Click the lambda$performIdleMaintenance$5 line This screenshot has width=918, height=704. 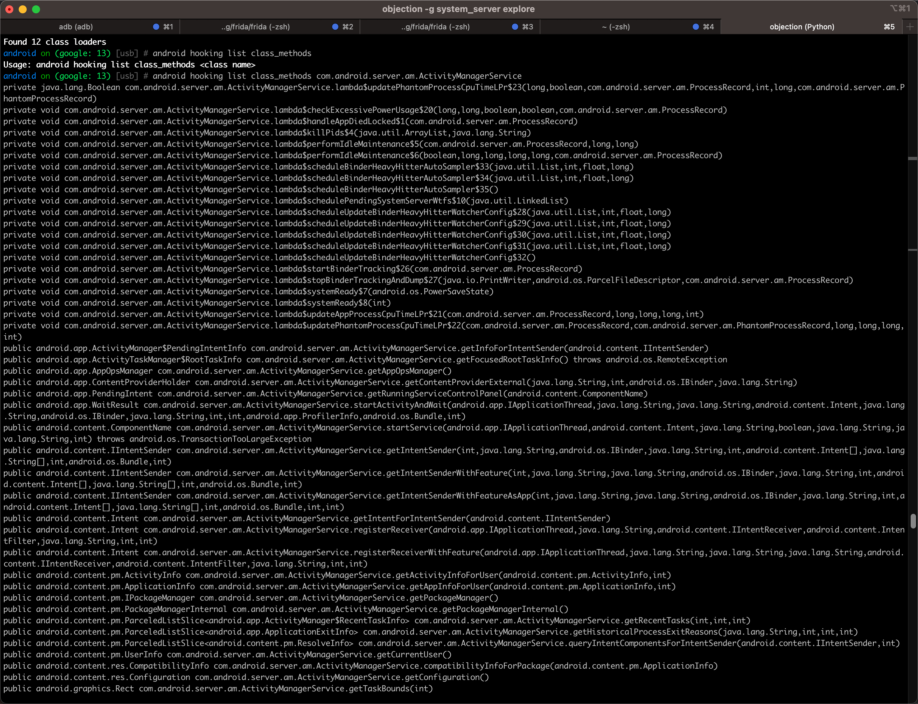tap(321, 144)
